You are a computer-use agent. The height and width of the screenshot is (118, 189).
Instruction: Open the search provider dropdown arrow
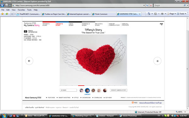pyautogui.click(x=187, y=5)
